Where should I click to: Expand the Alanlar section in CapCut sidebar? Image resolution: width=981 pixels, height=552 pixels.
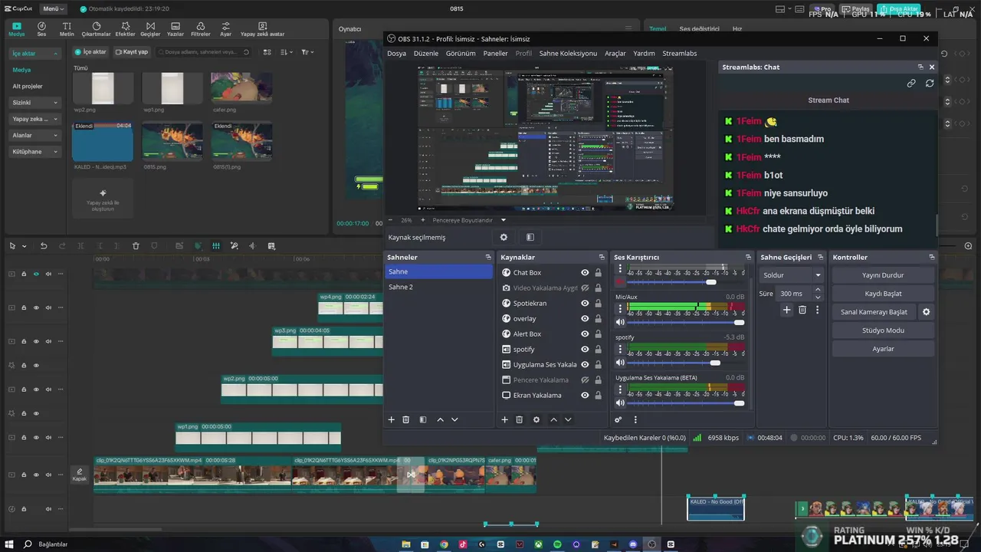coord(34,135)
